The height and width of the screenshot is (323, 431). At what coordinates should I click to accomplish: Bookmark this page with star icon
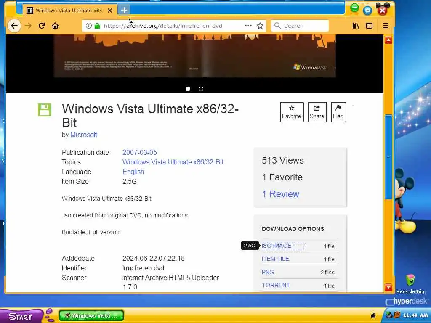[x=260, y=26]
